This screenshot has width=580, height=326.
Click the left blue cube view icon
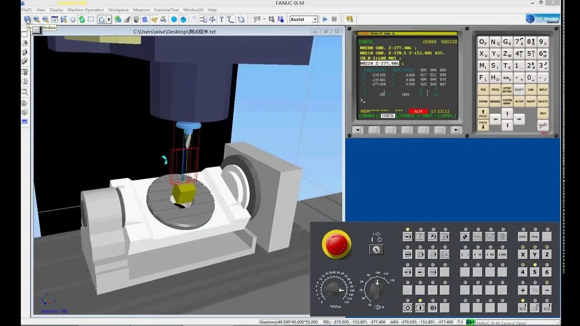pyautogui.click(x=174, y=19)
